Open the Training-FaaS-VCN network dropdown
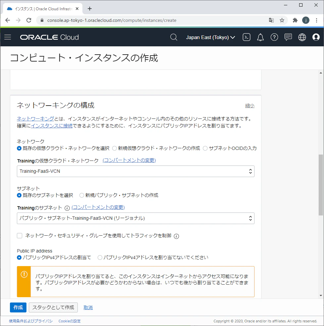Viewport: 324px width, 326px height. pyautogui.click(x=136, y=171)
